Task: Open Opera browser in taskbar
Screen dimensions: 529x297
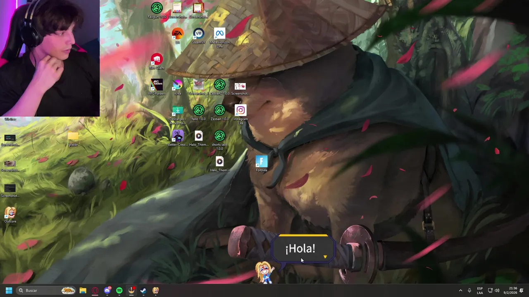Action: (95, 290)
